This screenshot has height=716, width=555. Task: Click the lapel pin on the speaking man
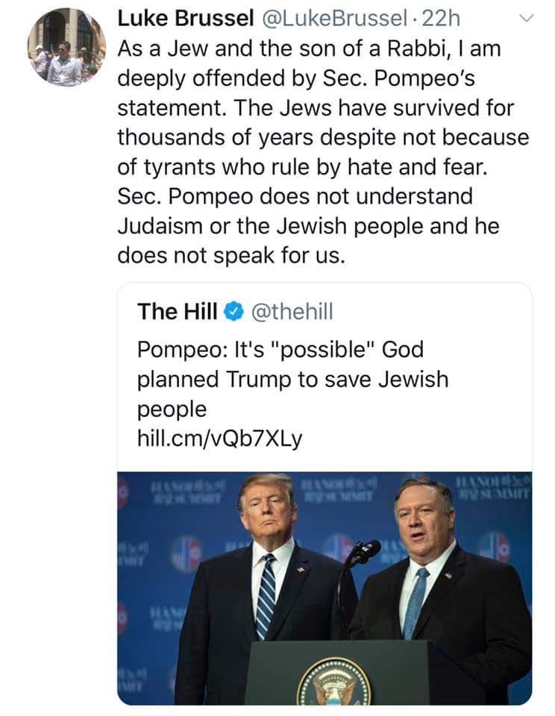click(x=448, y=575)
